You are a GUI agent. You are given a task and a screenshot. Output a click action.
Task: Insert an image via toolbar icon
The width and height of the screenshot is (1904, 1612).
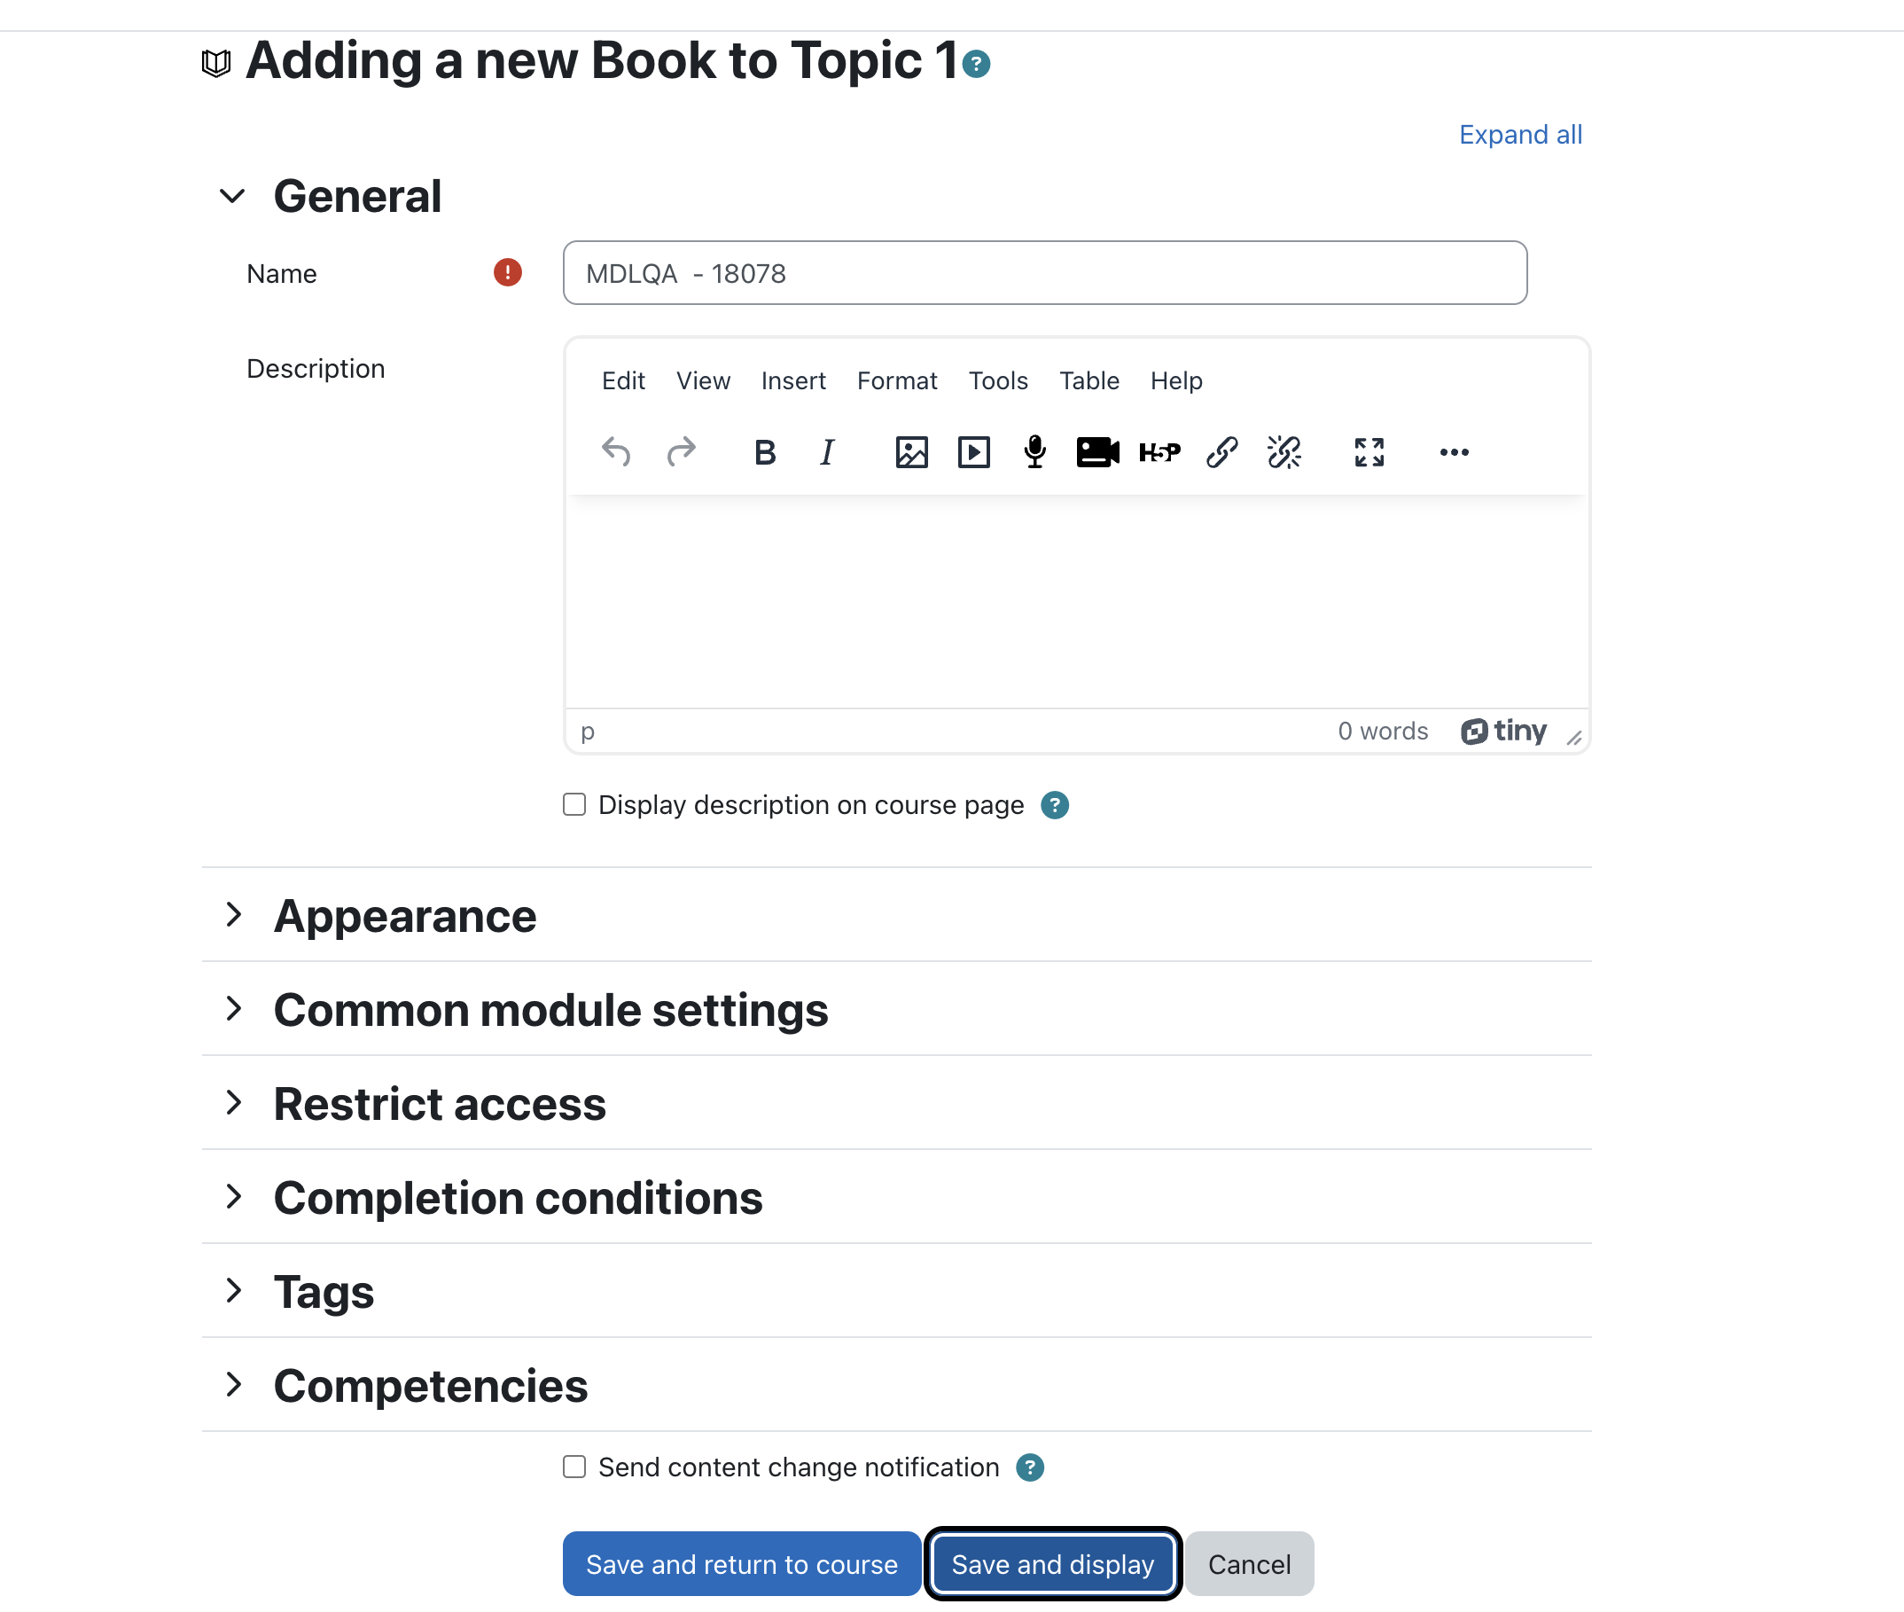912,452
